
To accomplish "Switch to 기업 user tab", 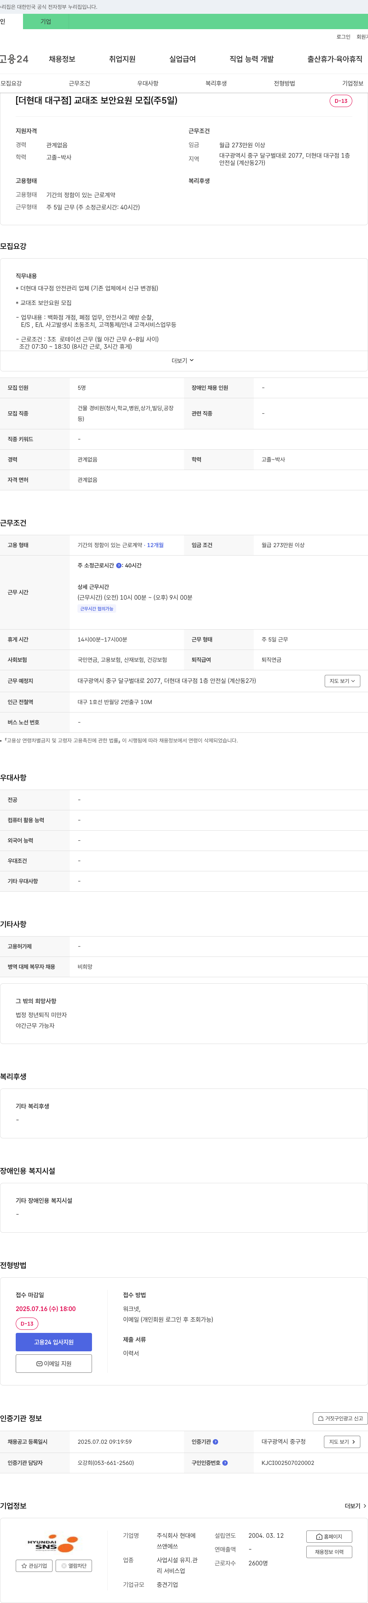I will pos(46,21).
